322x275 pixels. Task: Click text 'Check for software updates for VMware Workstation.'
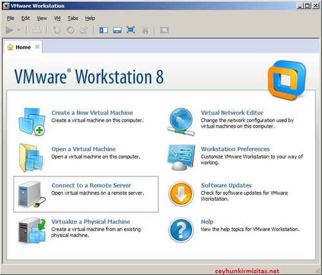pos(244,196)
